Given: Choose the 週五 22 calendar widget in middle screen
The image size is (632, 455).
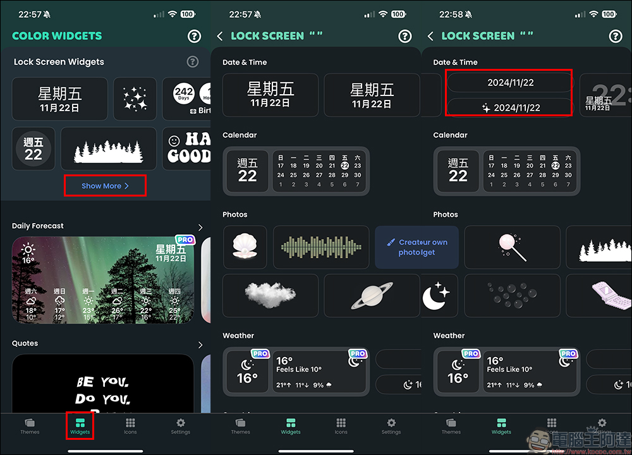Looking at the screenshot, I should pyautogui.click(x=248, y=171).
